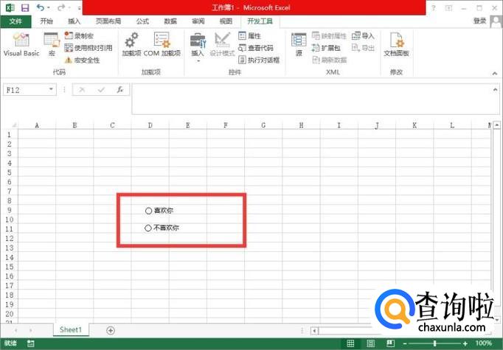Image resolution: width=503 pixels, height=350 pixels.
Task: Zoom out with the minus button
Action: (x=405, y=343)
